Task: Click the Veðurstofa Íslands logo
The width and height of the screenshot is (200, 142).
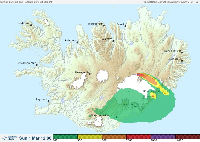Action: [x=10, y=138]
